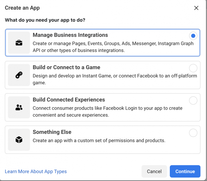Click the Build Connected Experiences heading

69,100
